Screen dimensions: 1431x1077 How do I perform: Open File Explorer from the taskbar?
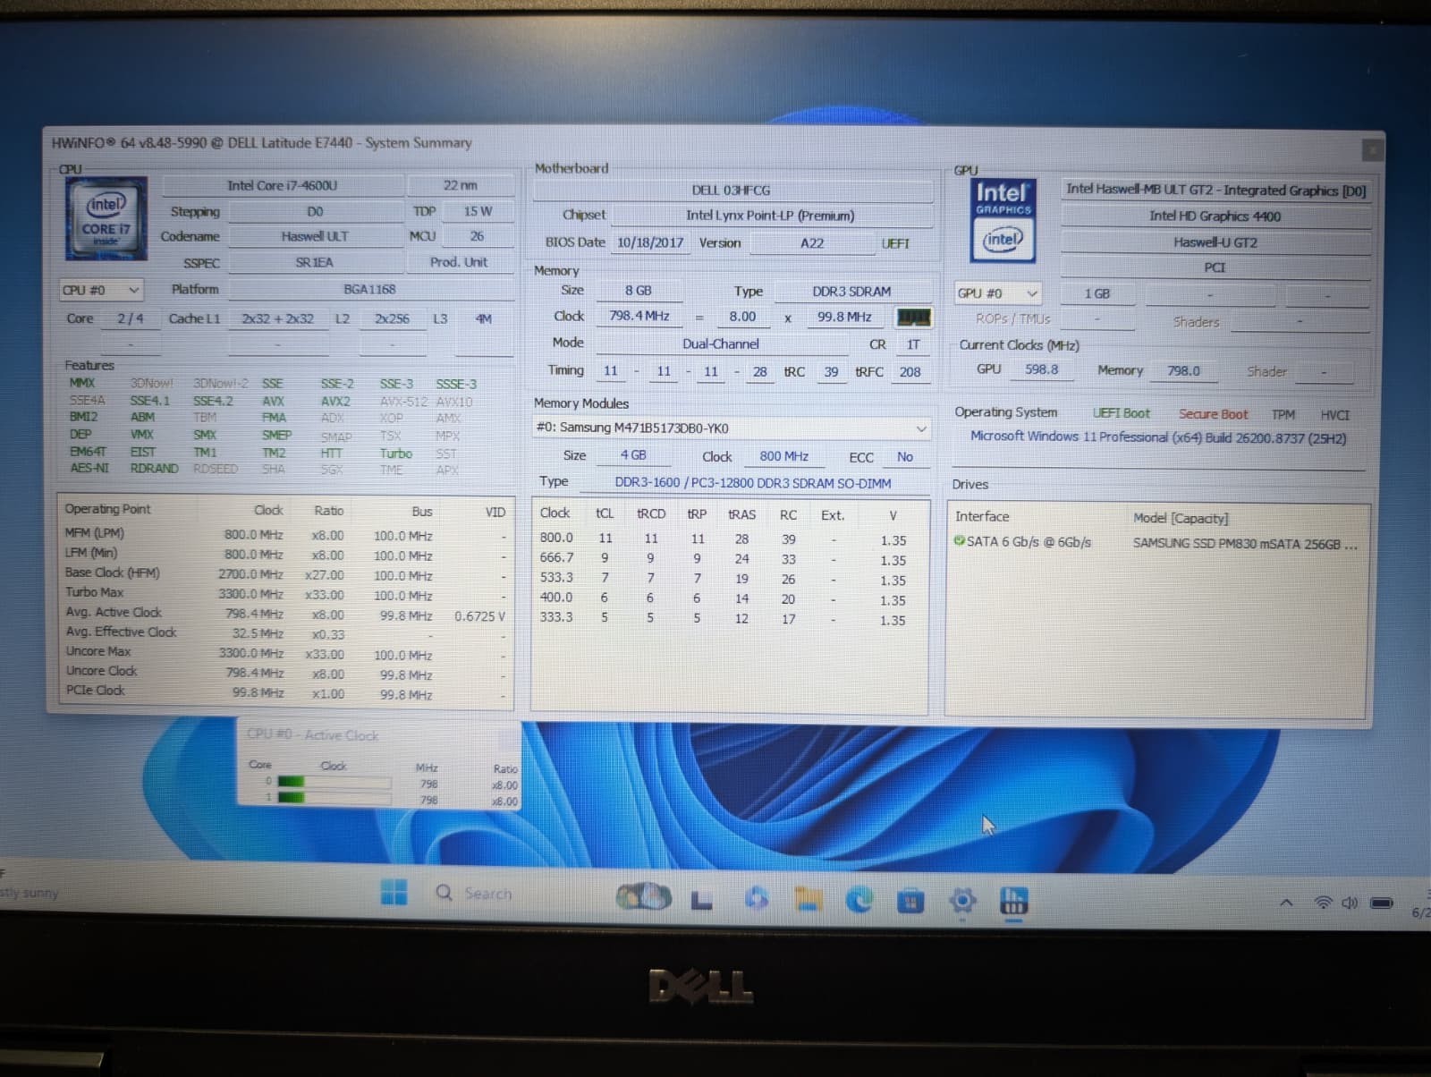click(x=808, y=900)
